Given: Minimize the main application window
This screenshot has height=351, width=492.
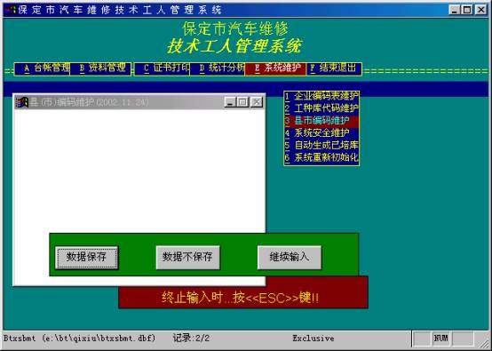Looking at the screenshot, I should pyautogui.click(x=454, y=10).
